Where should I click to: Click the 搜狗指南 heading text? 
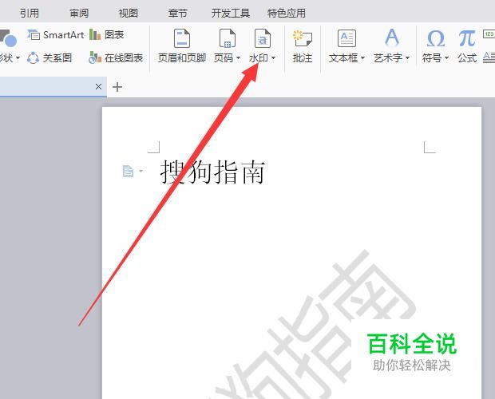click(212, 172)
